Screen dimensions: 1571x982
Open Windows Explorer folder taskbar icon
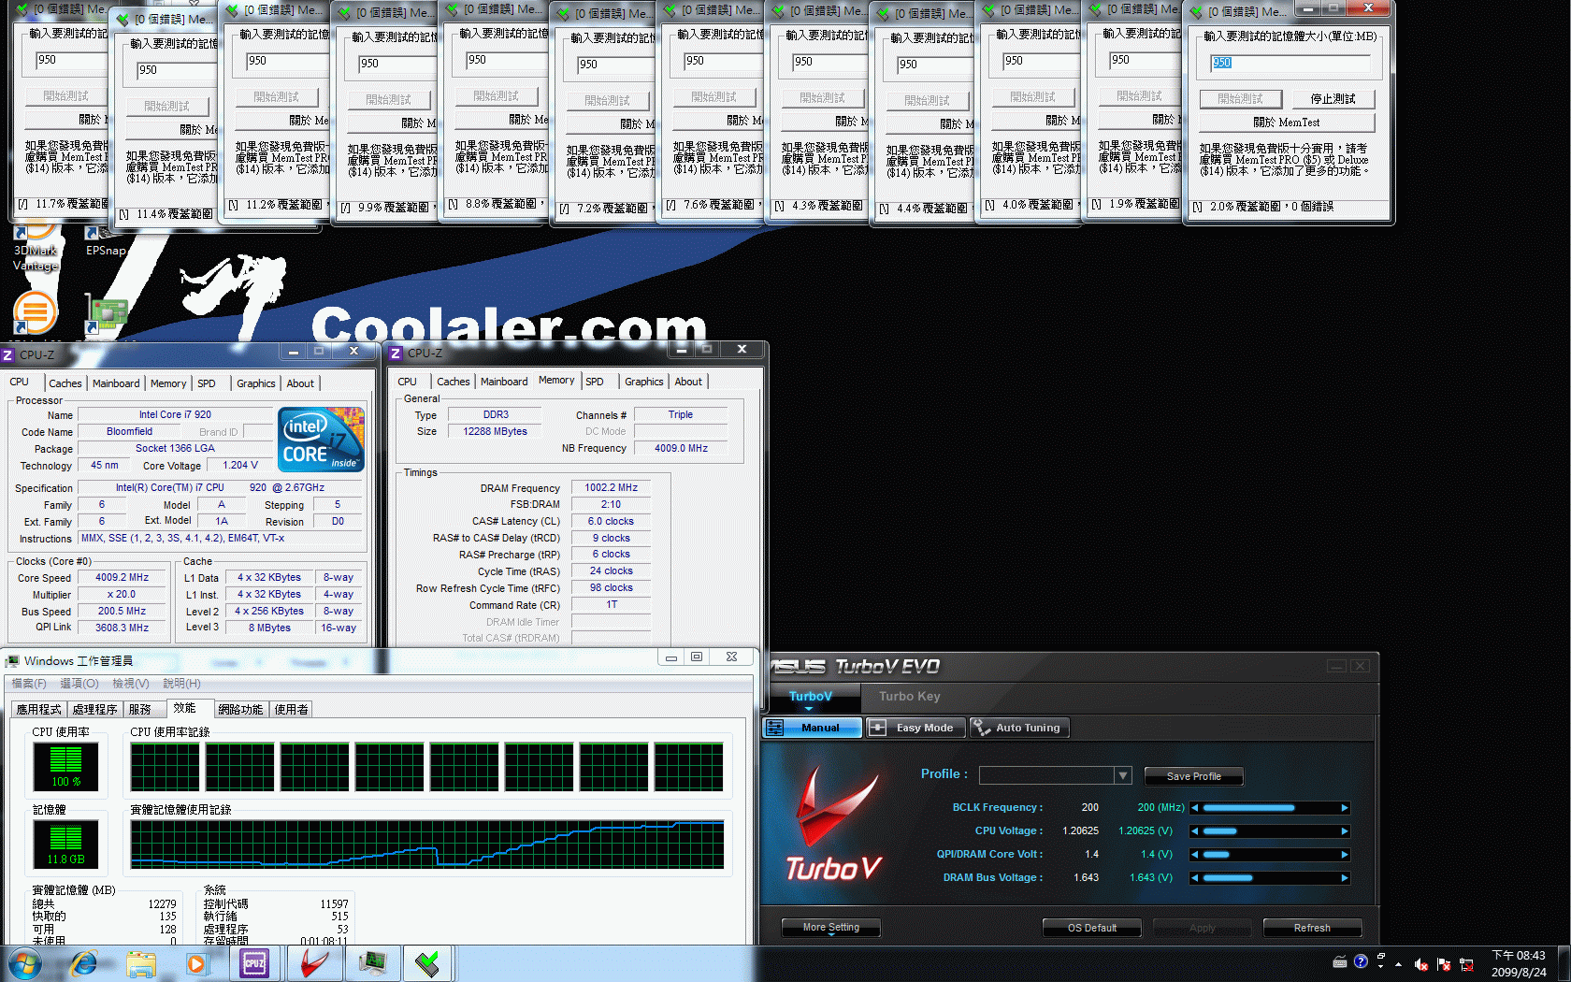click(x=141, y=962)
